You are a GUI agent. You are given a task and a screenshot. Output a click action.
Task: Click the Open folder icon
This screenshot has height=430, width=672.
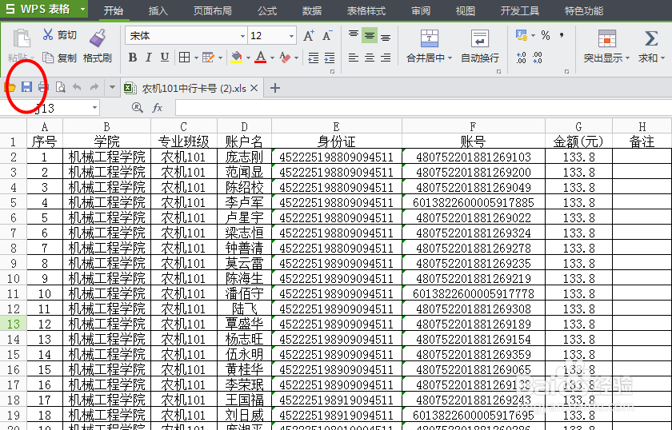pos(10,87)
